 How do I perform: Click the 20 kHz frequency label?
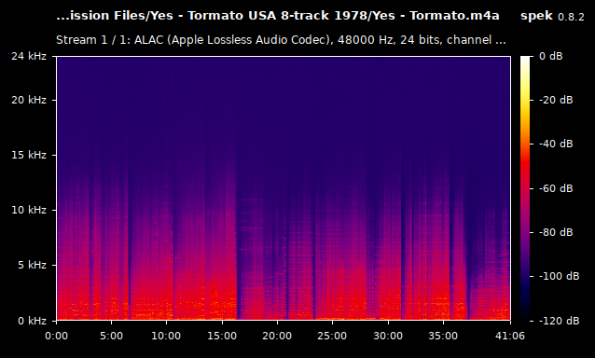pos(29,100)
